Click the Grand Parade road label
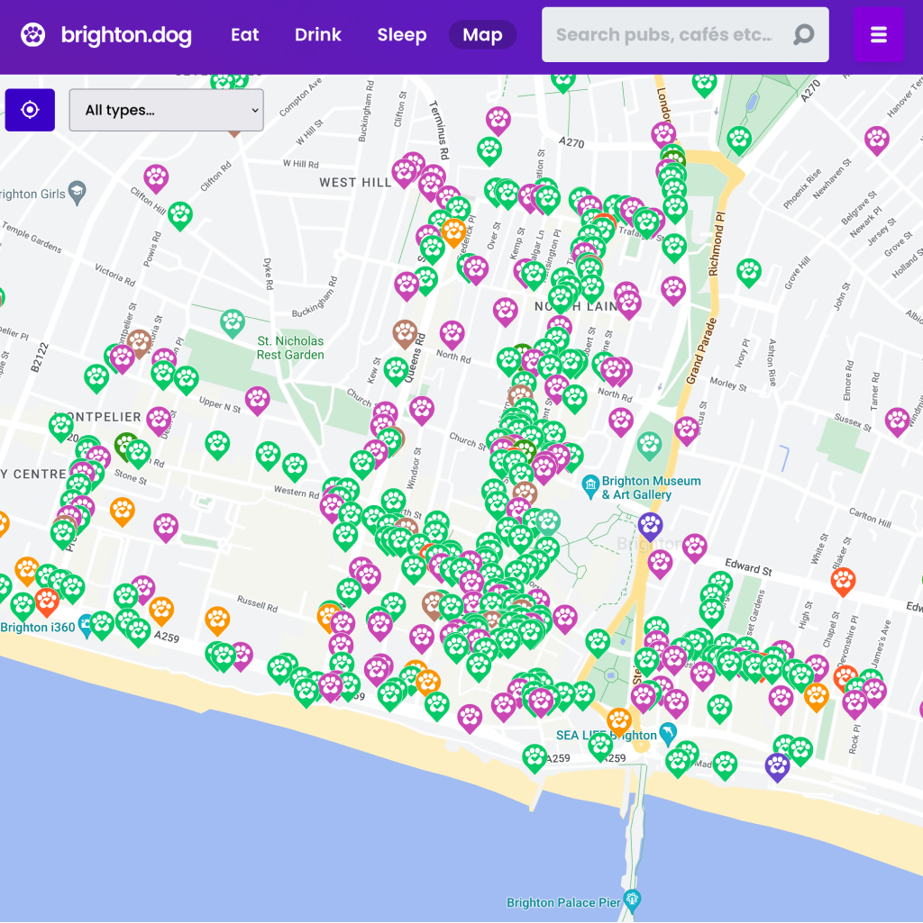Viewport: 923px width, 923px height. [701, 351]
